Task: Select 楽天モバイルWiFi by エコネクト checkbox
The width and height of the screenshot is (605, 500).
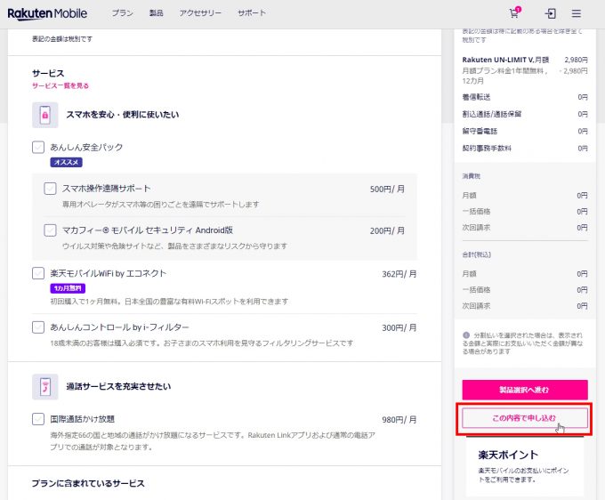Action: (x=38, y=273)
